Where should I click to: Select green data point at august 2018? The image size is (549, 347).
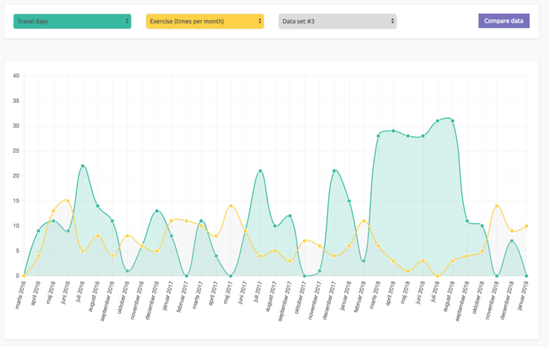pyautogui.click(x=453, y=121)
